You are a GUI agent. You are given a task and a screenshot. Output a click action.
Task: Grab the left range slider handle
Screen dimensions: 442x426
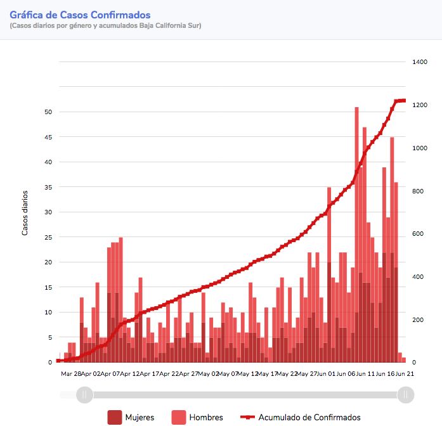[84, 395]
